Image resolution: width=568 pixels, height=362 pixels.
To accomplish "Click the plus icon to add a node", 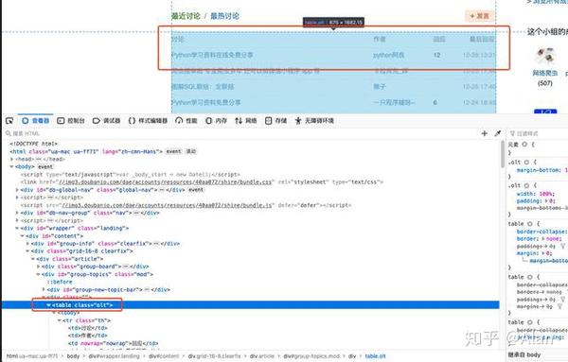I will [485, 133].
